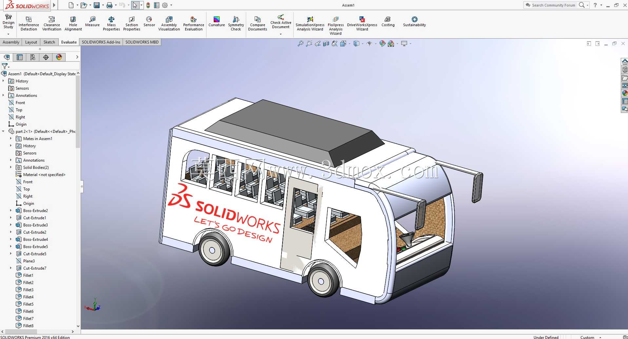
Task: Open the Costing tool
Action: click(388, 22)
